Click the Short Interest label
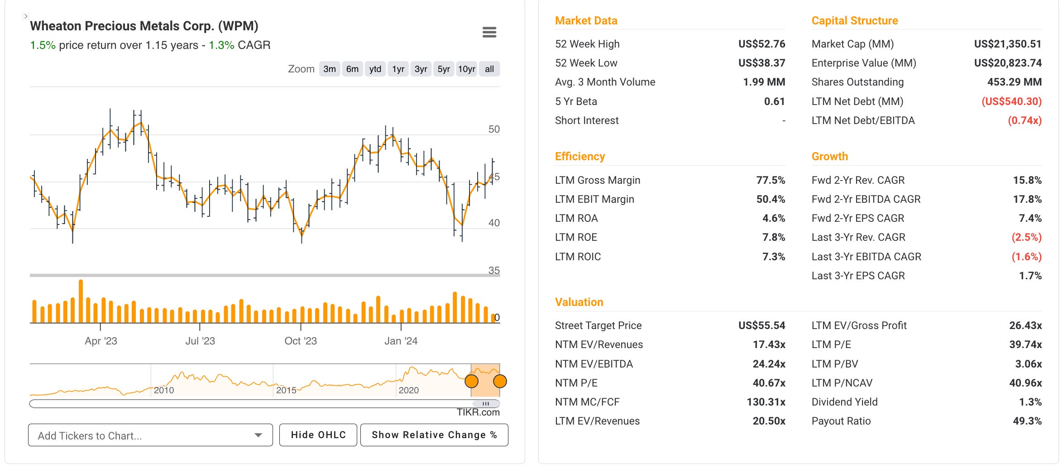Viewport: 1063px width, 468px height. (587, 120)
